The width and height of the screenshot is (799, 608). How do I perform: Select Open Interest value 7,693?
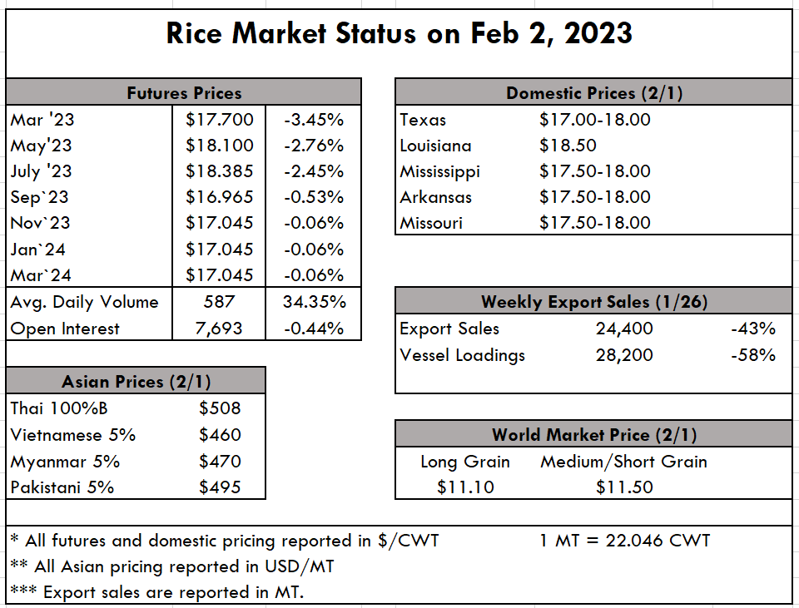point(219,329)
